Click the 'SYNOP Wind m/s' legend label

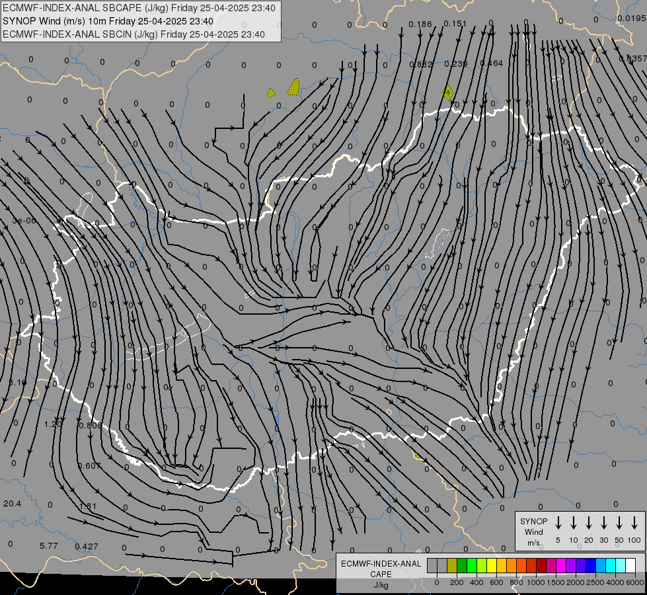coord(533,532)
